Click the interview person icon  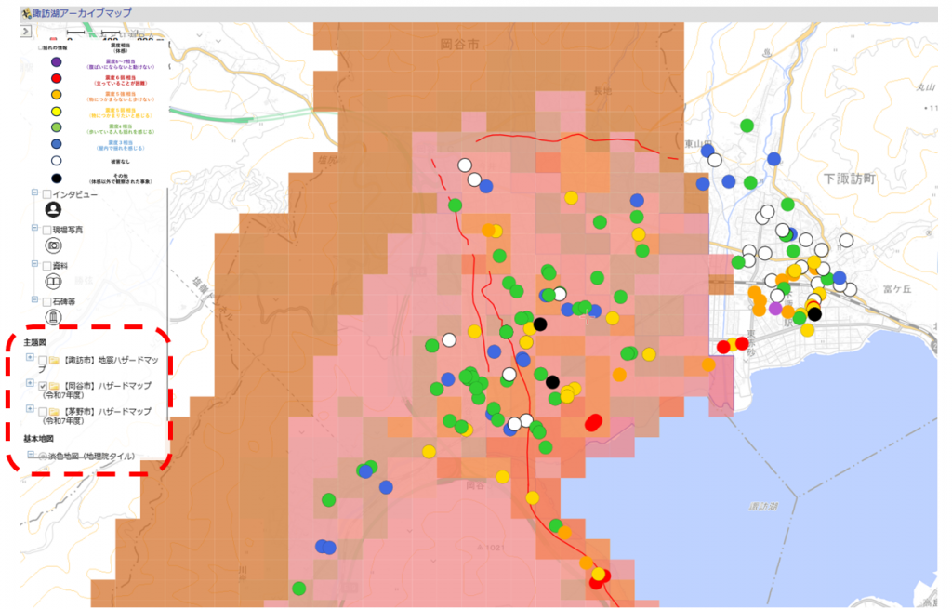pyautogui.click(x=53, y=209)
